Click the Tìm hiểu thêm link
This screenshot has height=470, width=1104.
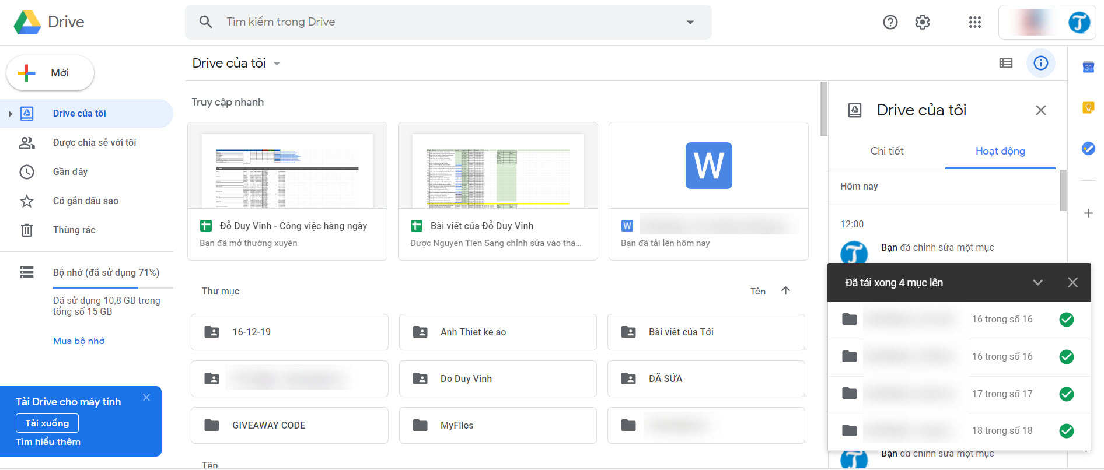pos(48,442)
